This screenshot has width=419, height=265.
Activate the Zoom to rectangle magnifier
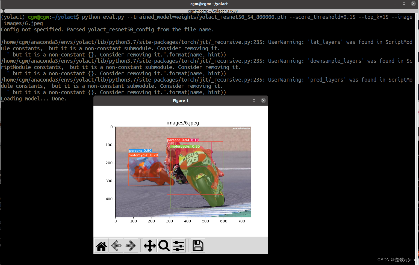tap(164, 246)
